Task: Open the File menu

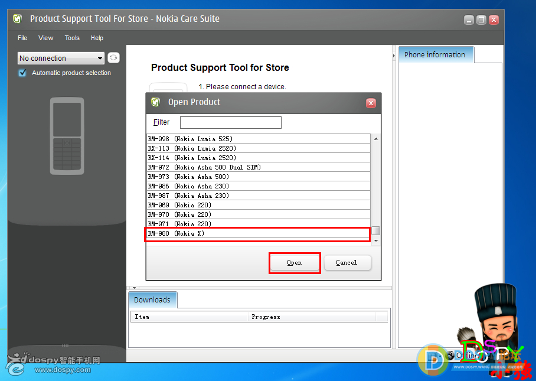Action: tap(22, 38)
